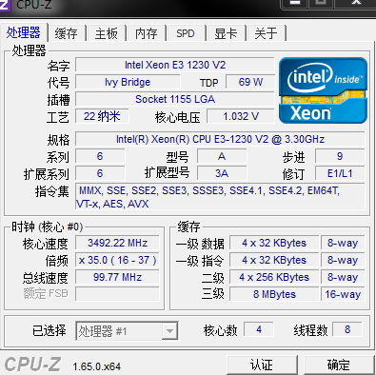Click the 二级 4 x 256 KBytes value
This screenshot has height=375, width=376.
[274, 277]
